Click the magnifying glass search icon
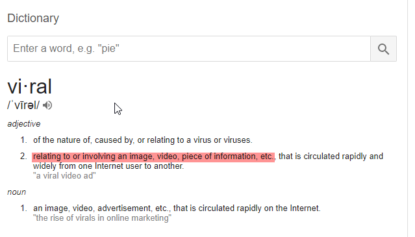The image size is (415, 237). pyautogui.click(x=383, y=49)
